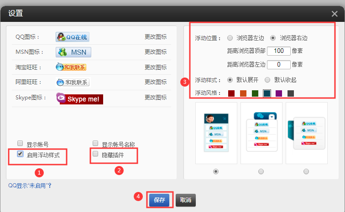
Task: Open the QQ显示"未启用"? help link
Action: [x=30, y=186]
